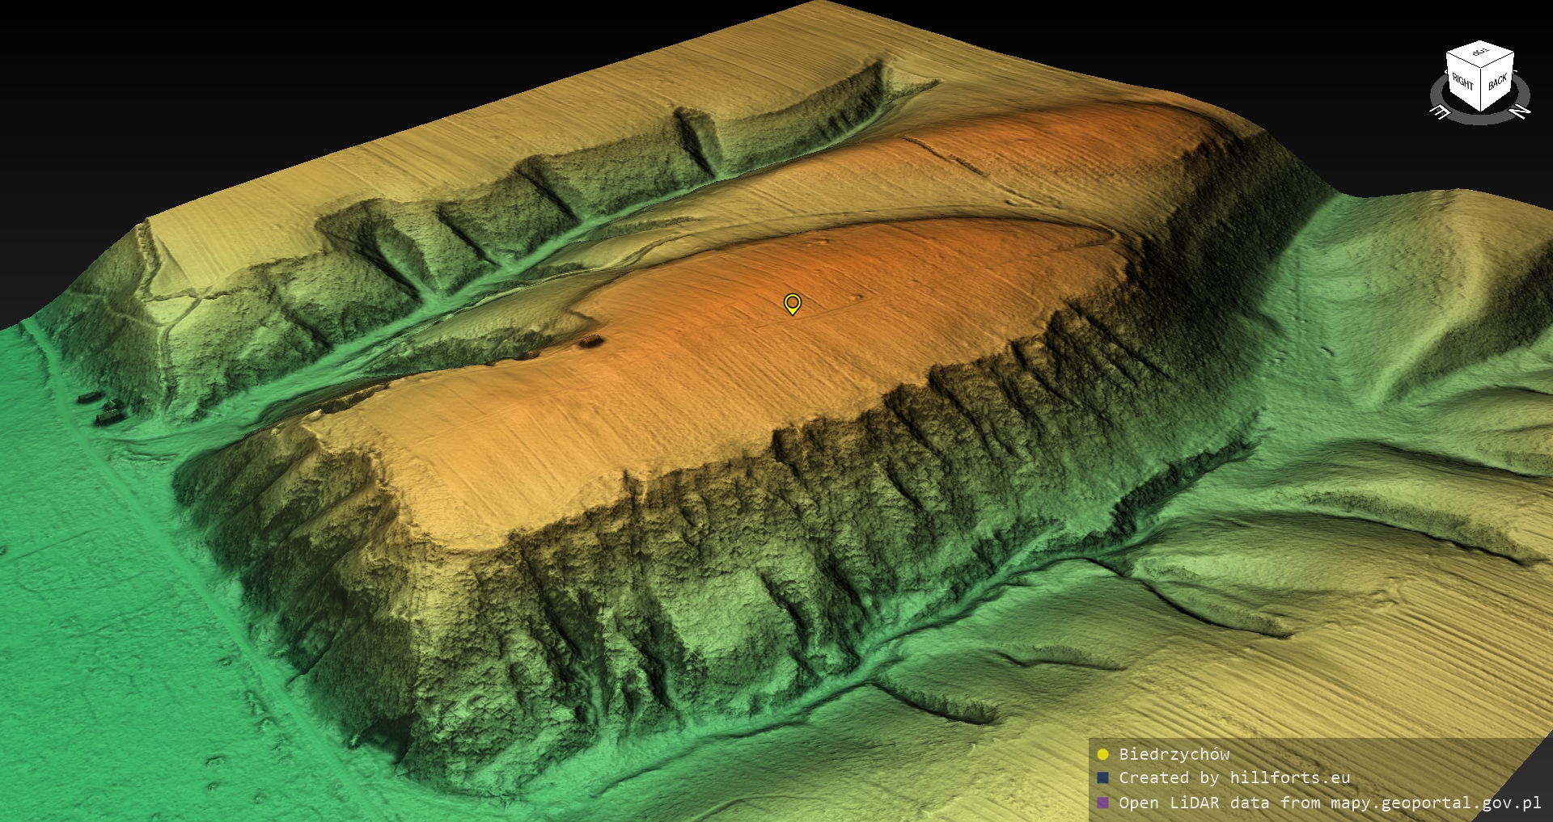Click the BACK face of the navigation cube
Viewport: 1553px width, 822px height.
click(x=1497, y=82)
